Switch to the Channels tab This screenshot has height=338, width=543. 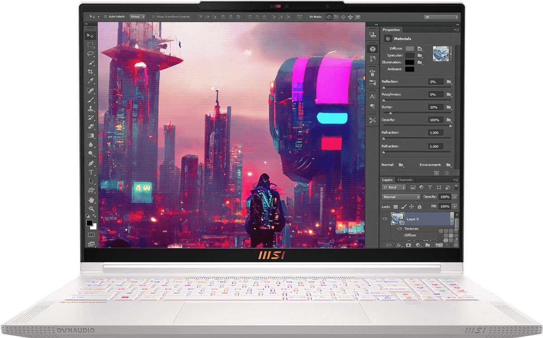pos(405,179)
